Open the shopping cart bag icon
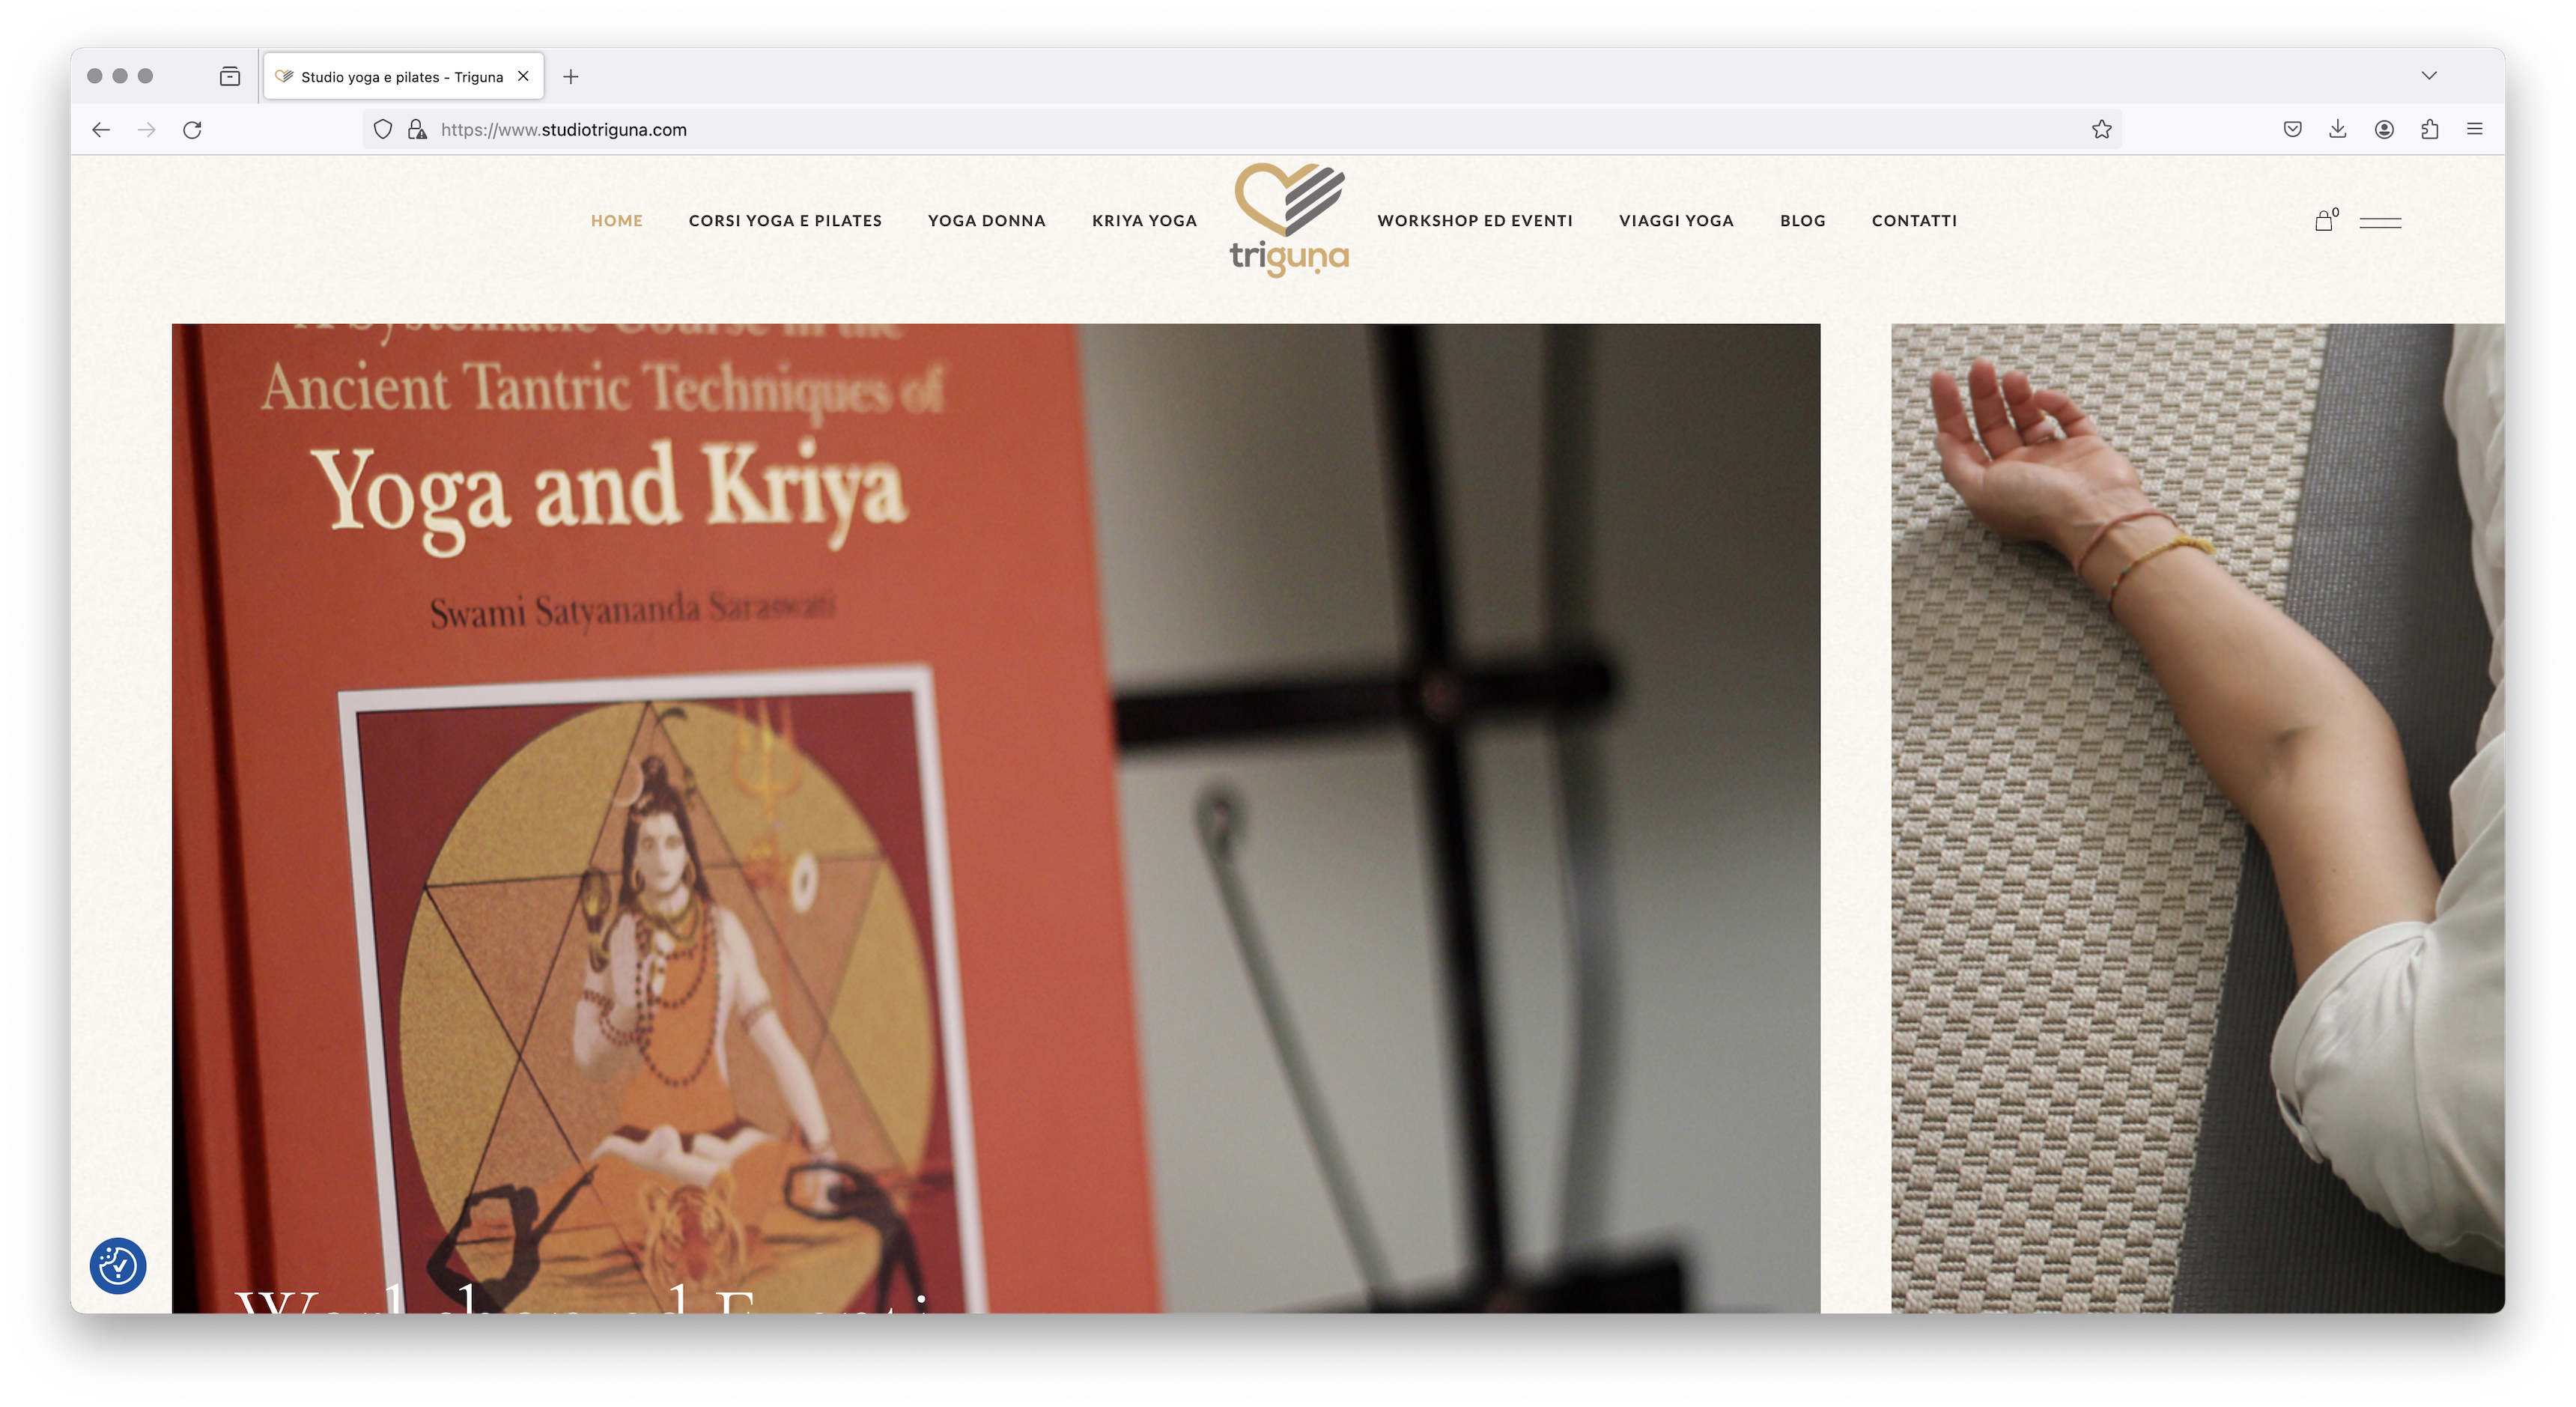The height and width of the screenshot is (1407, 2576). click(x=2323, y=222)
